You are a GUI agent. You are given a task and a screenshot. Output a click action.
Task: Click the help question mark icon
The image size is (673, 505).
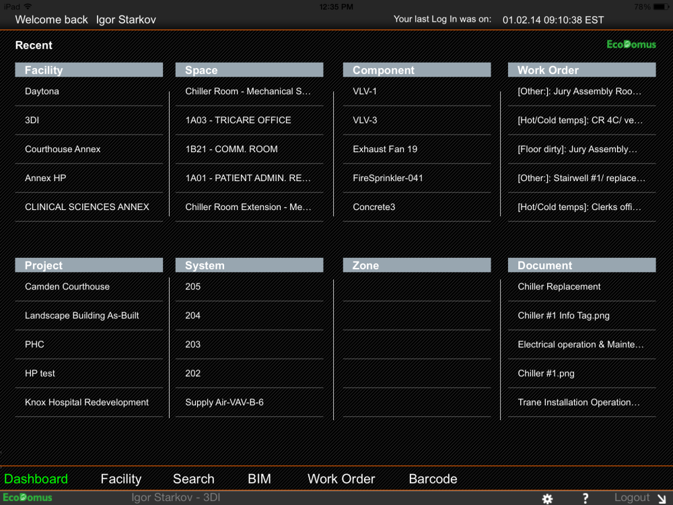585,498
